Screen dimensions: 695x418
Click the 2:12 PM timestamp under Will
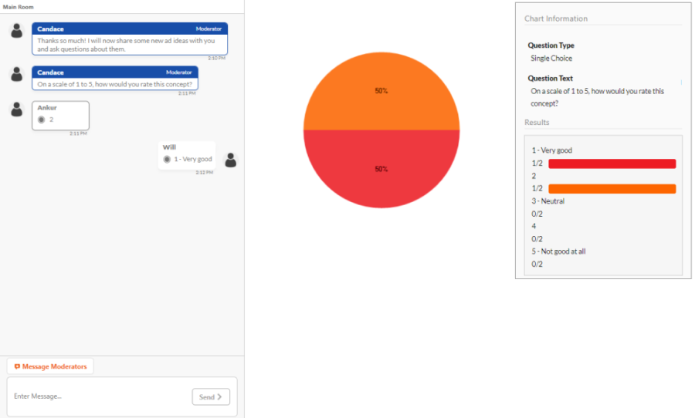point(205,172)
